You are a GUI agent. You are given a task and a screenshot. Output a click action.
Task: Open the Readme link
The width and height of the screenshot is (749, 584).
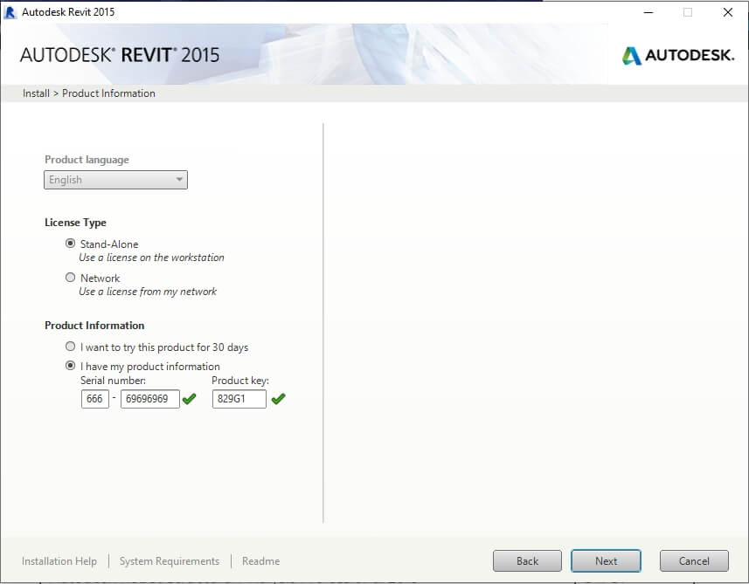[x=260, y=561]
